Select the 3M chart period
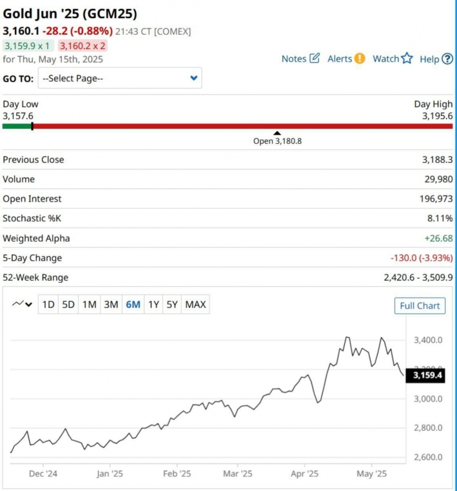This screenshot has height=491, width=457. 111,304
